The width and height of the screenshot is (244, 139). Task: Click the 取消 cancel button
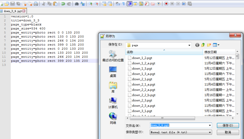coord(228,132)
